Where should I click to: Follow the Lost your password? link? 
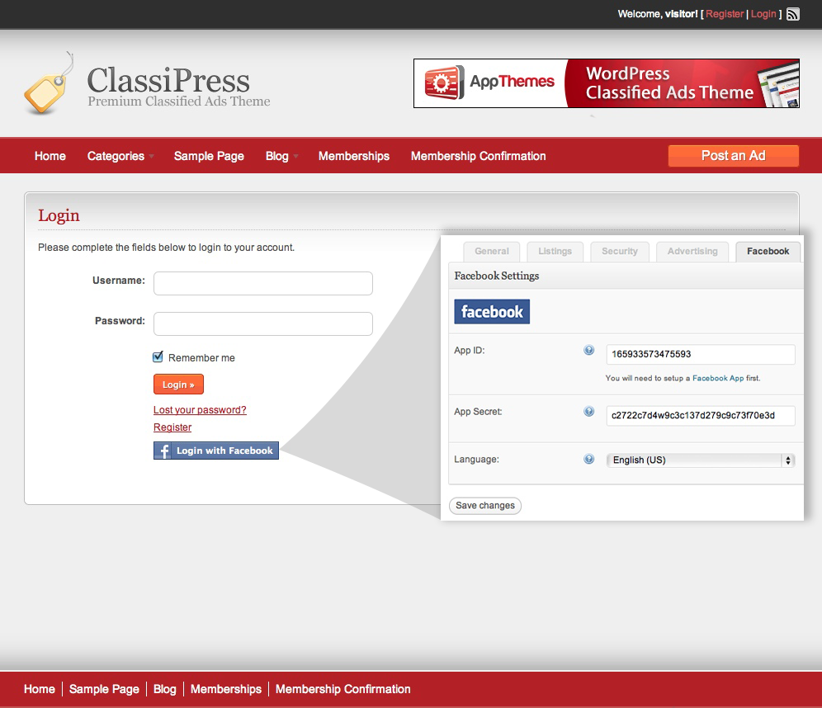click(x=200, y=410)
